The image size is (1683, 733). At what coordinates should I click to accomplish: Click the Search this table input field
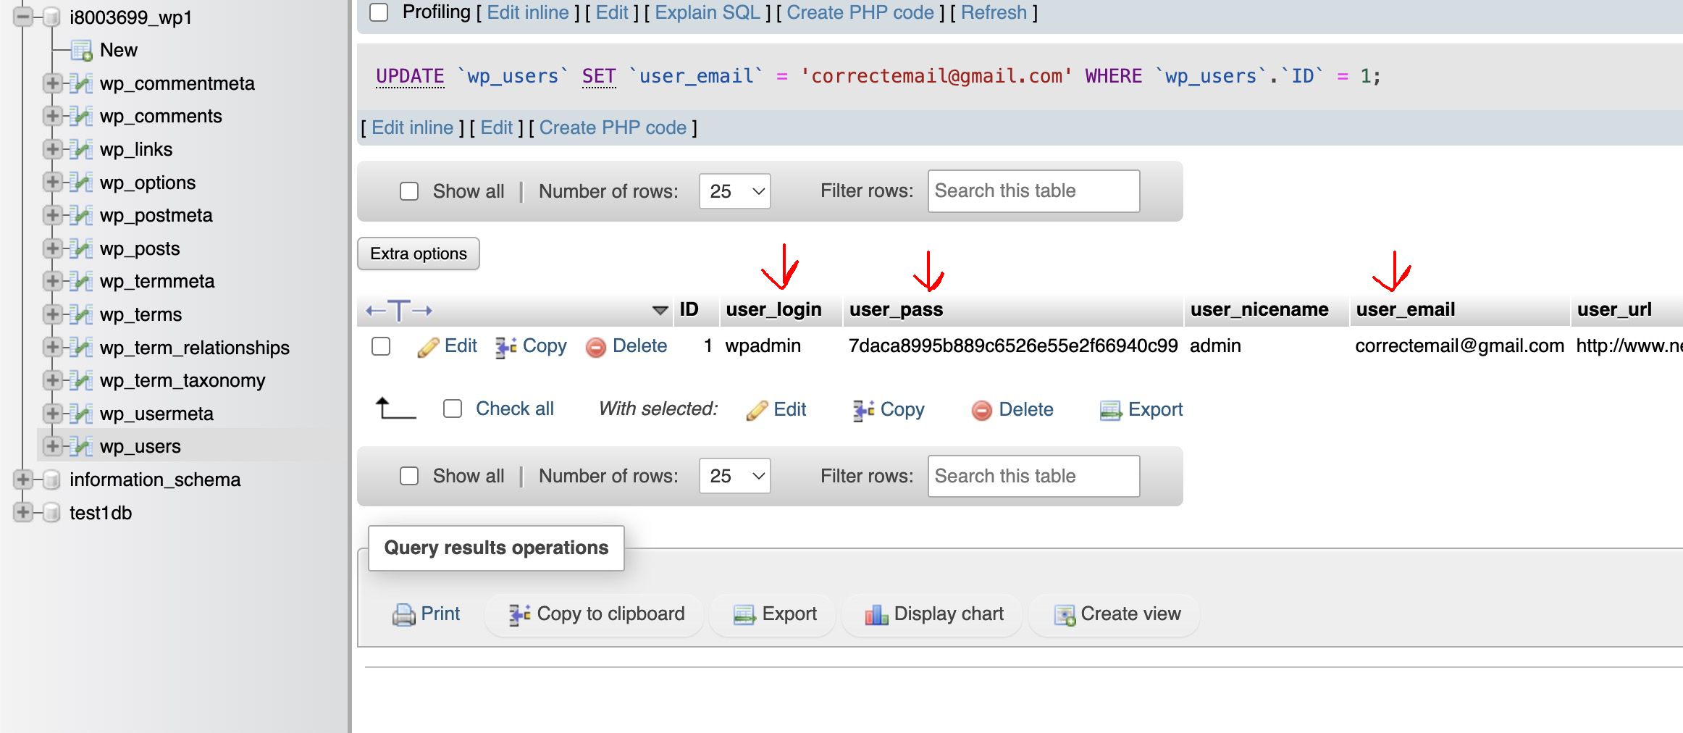(1033, 190)
